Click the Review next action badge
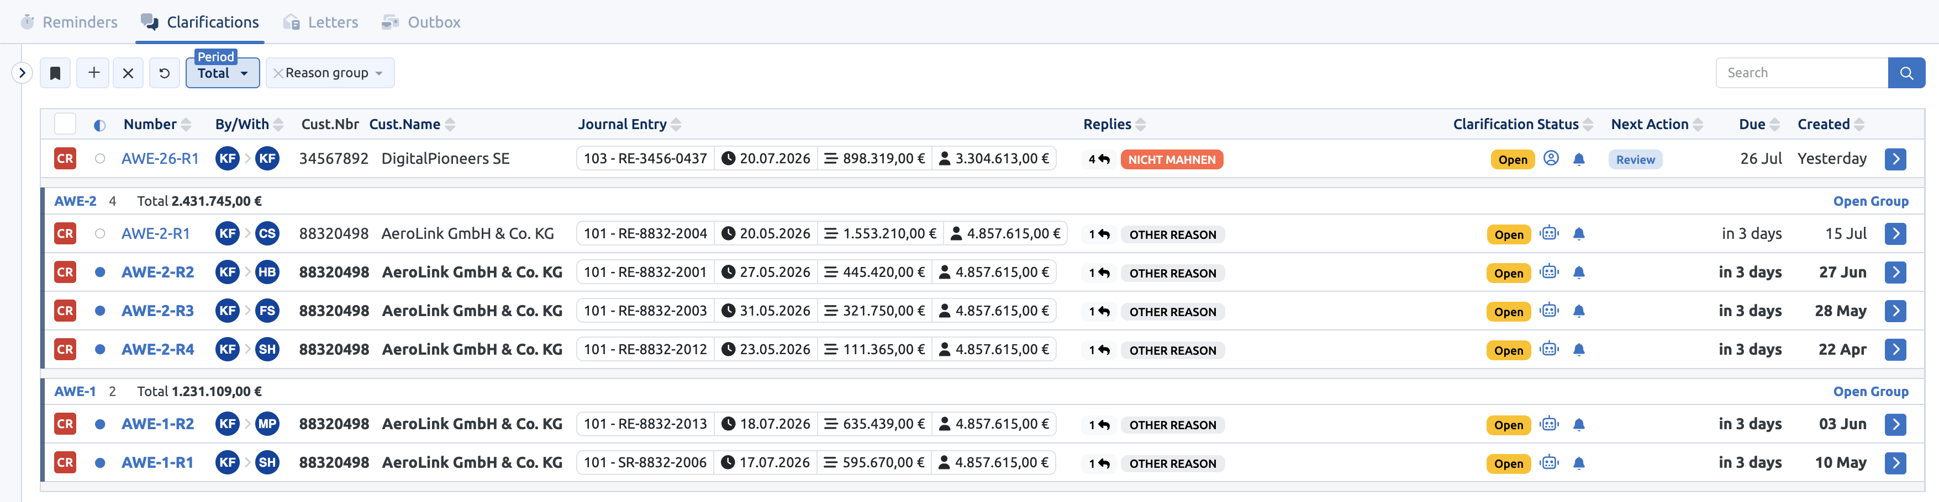Image resolution: width=1939 pixels, height=502 pixels. click(1635, 159)
